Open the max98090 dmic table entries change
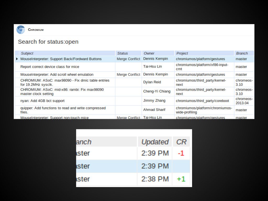268x201 pixels. point(65,82)
